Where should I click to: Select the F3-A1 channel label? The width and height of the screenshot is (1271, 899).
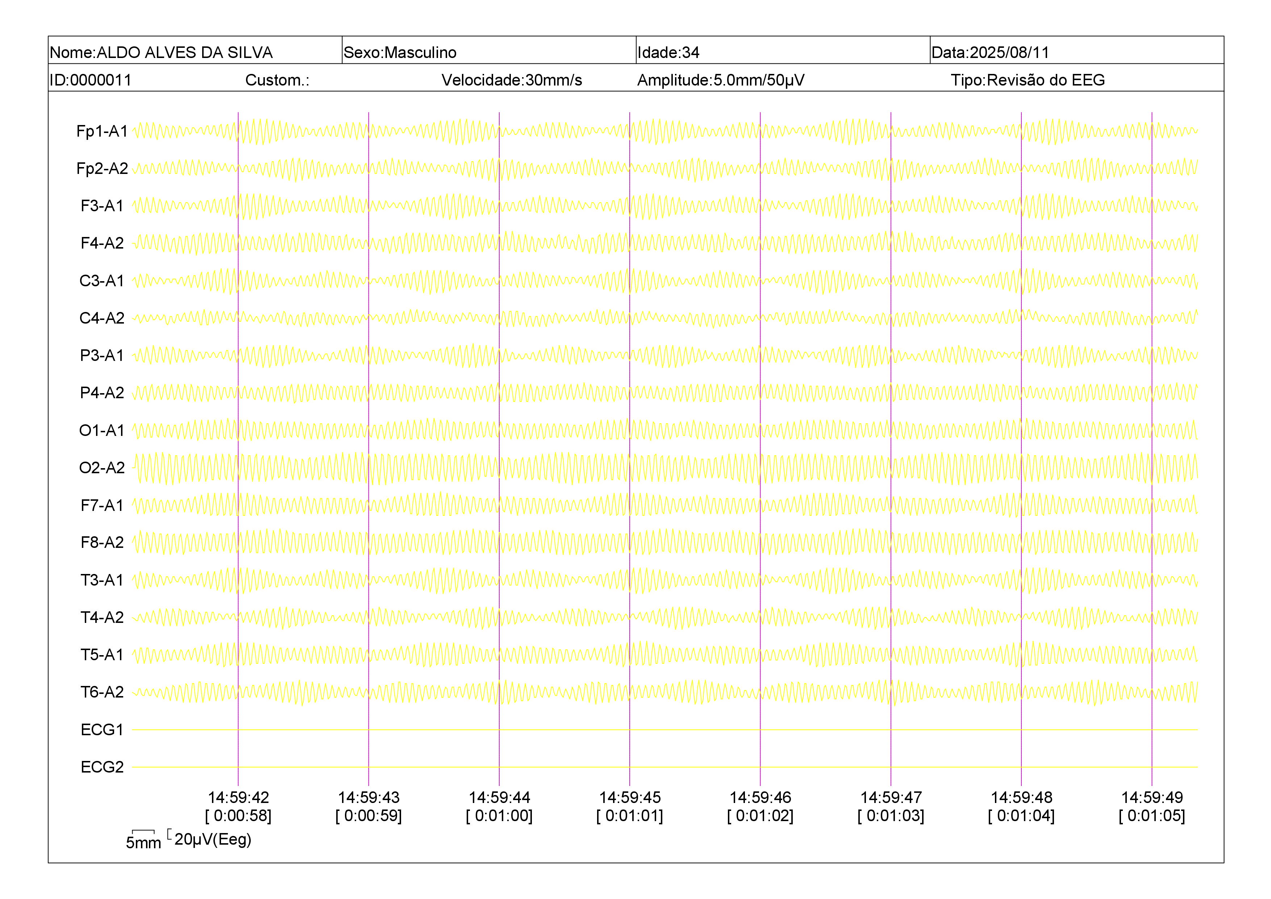(102, 206)
